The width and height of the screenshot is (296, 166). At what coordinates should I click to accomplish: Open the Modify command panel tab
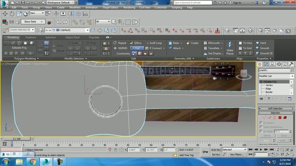(x=266, y=65)
